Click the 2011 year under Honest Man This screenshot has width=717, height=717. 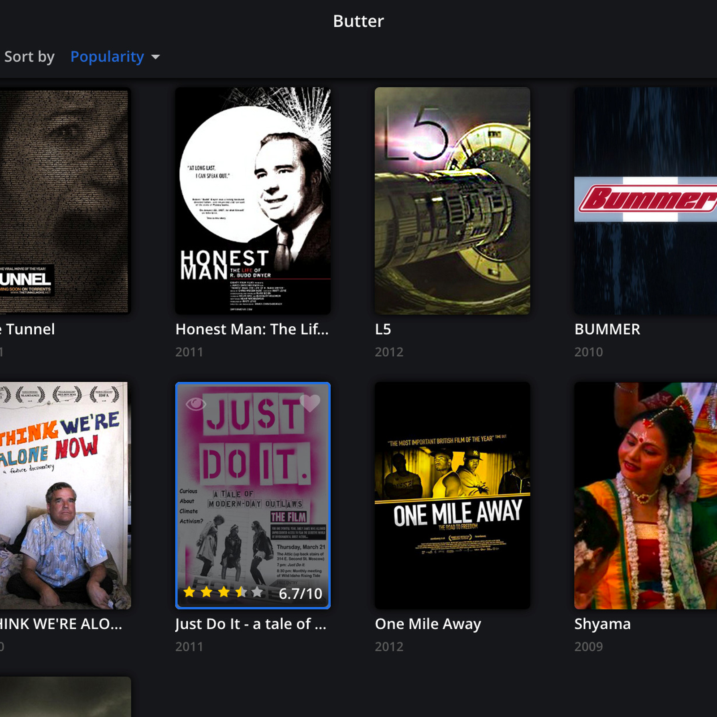click(x=189, y=352)
